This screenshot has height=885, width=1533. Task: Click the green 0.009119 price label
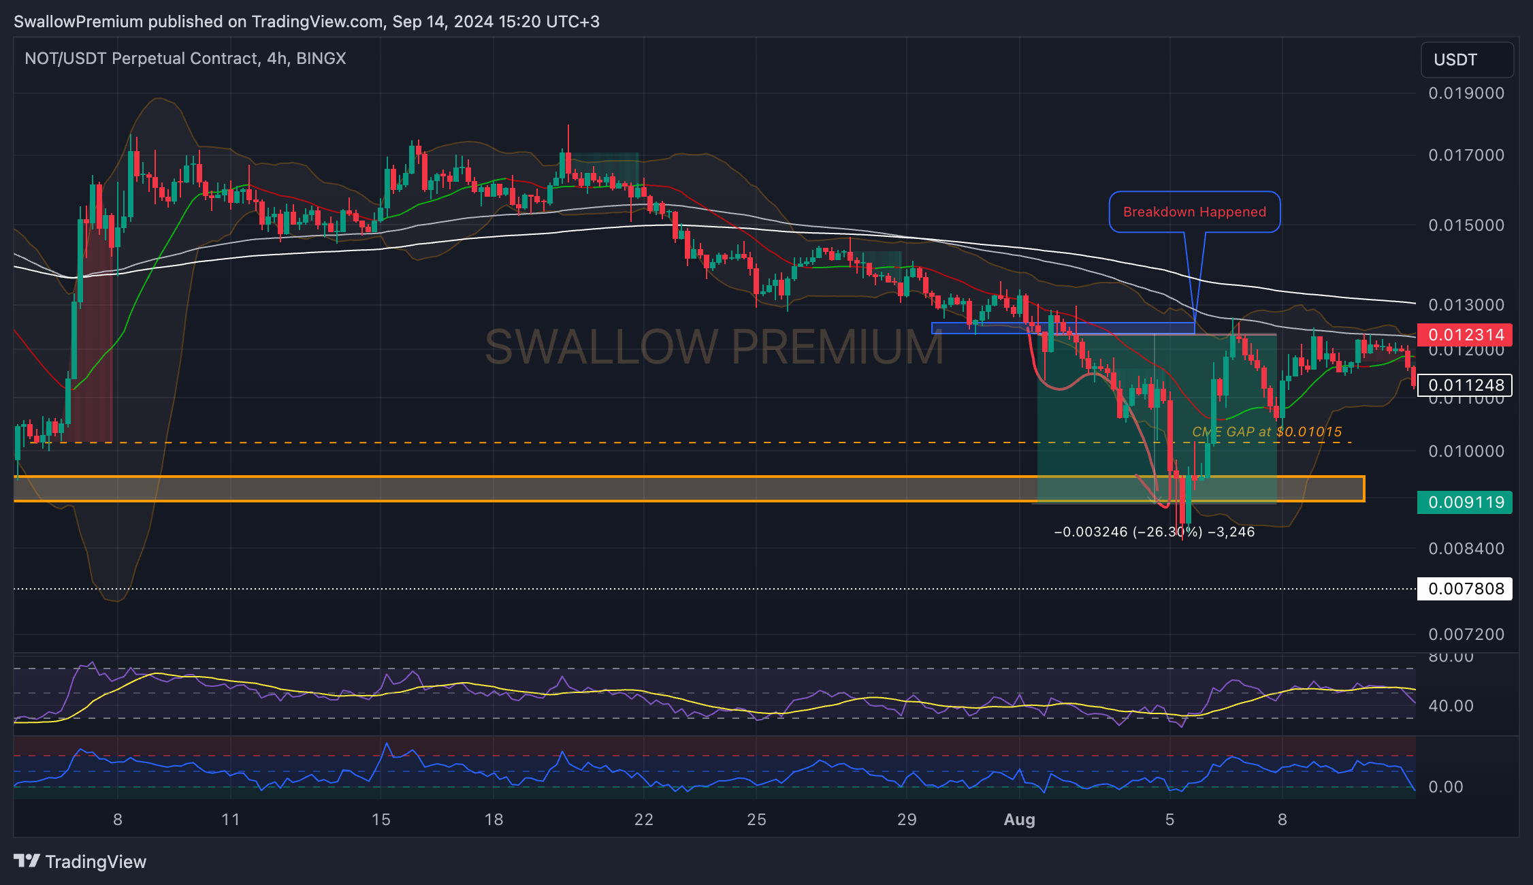(1465, 502)
